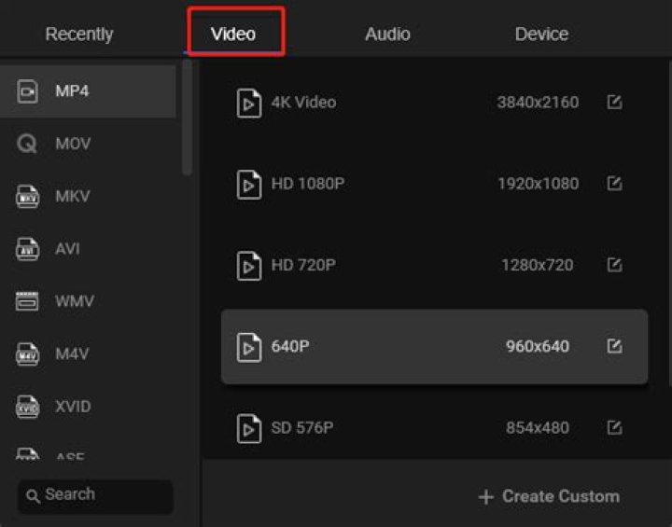Open the Video tab
672x527 pixels.
point(233,34)
